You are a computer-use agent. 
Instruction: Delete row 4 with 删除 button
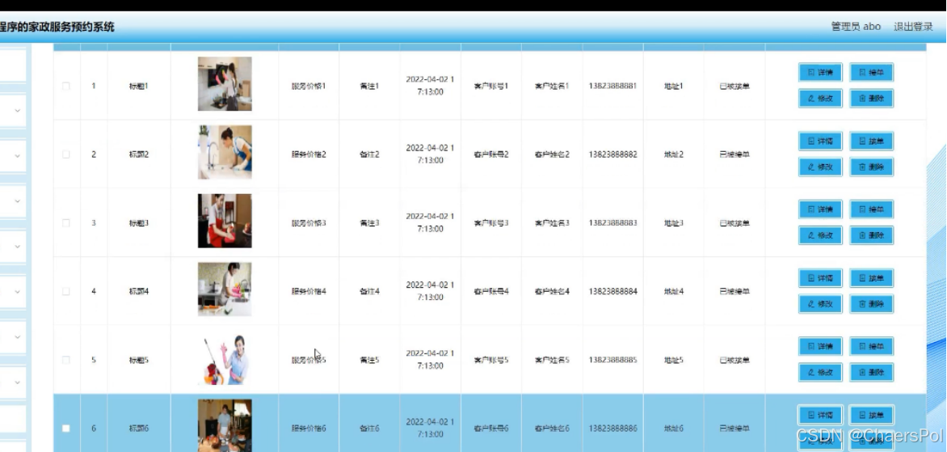[x=872, y=304]
